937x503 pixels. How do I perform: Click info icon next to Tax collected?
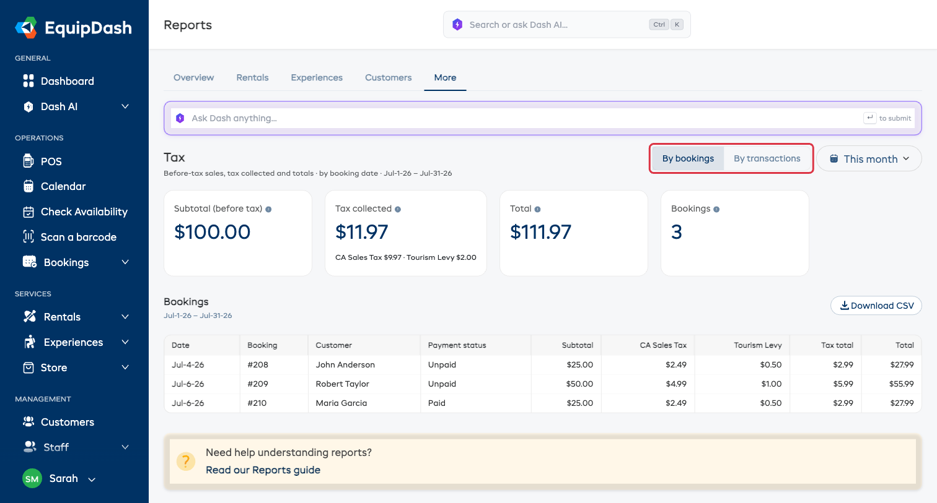click(398, 209)
